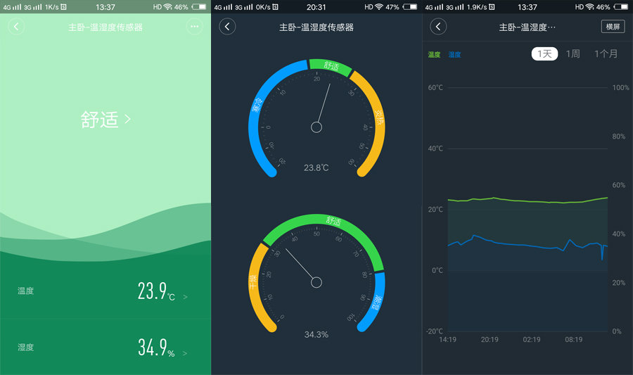Tap the yellow 干燥 arc on humidity gauge

(254, 283)
